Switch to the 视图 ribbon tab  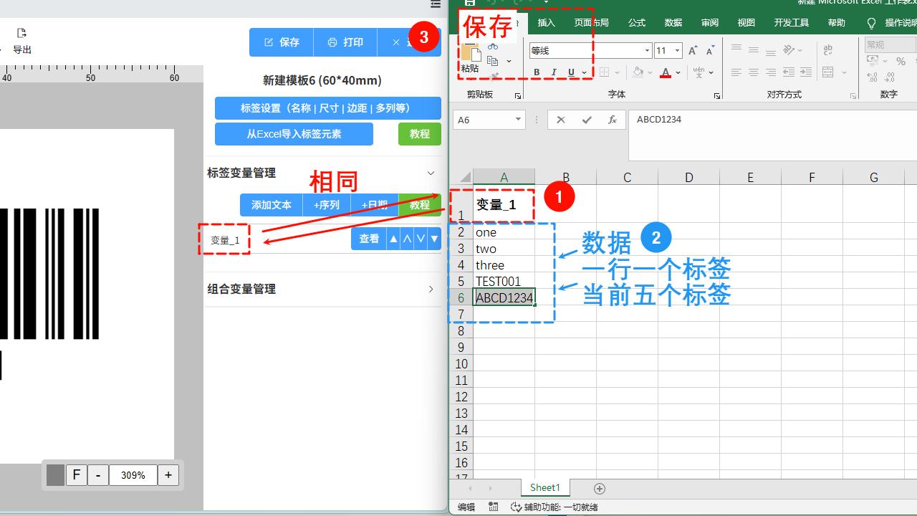point(746,23)
